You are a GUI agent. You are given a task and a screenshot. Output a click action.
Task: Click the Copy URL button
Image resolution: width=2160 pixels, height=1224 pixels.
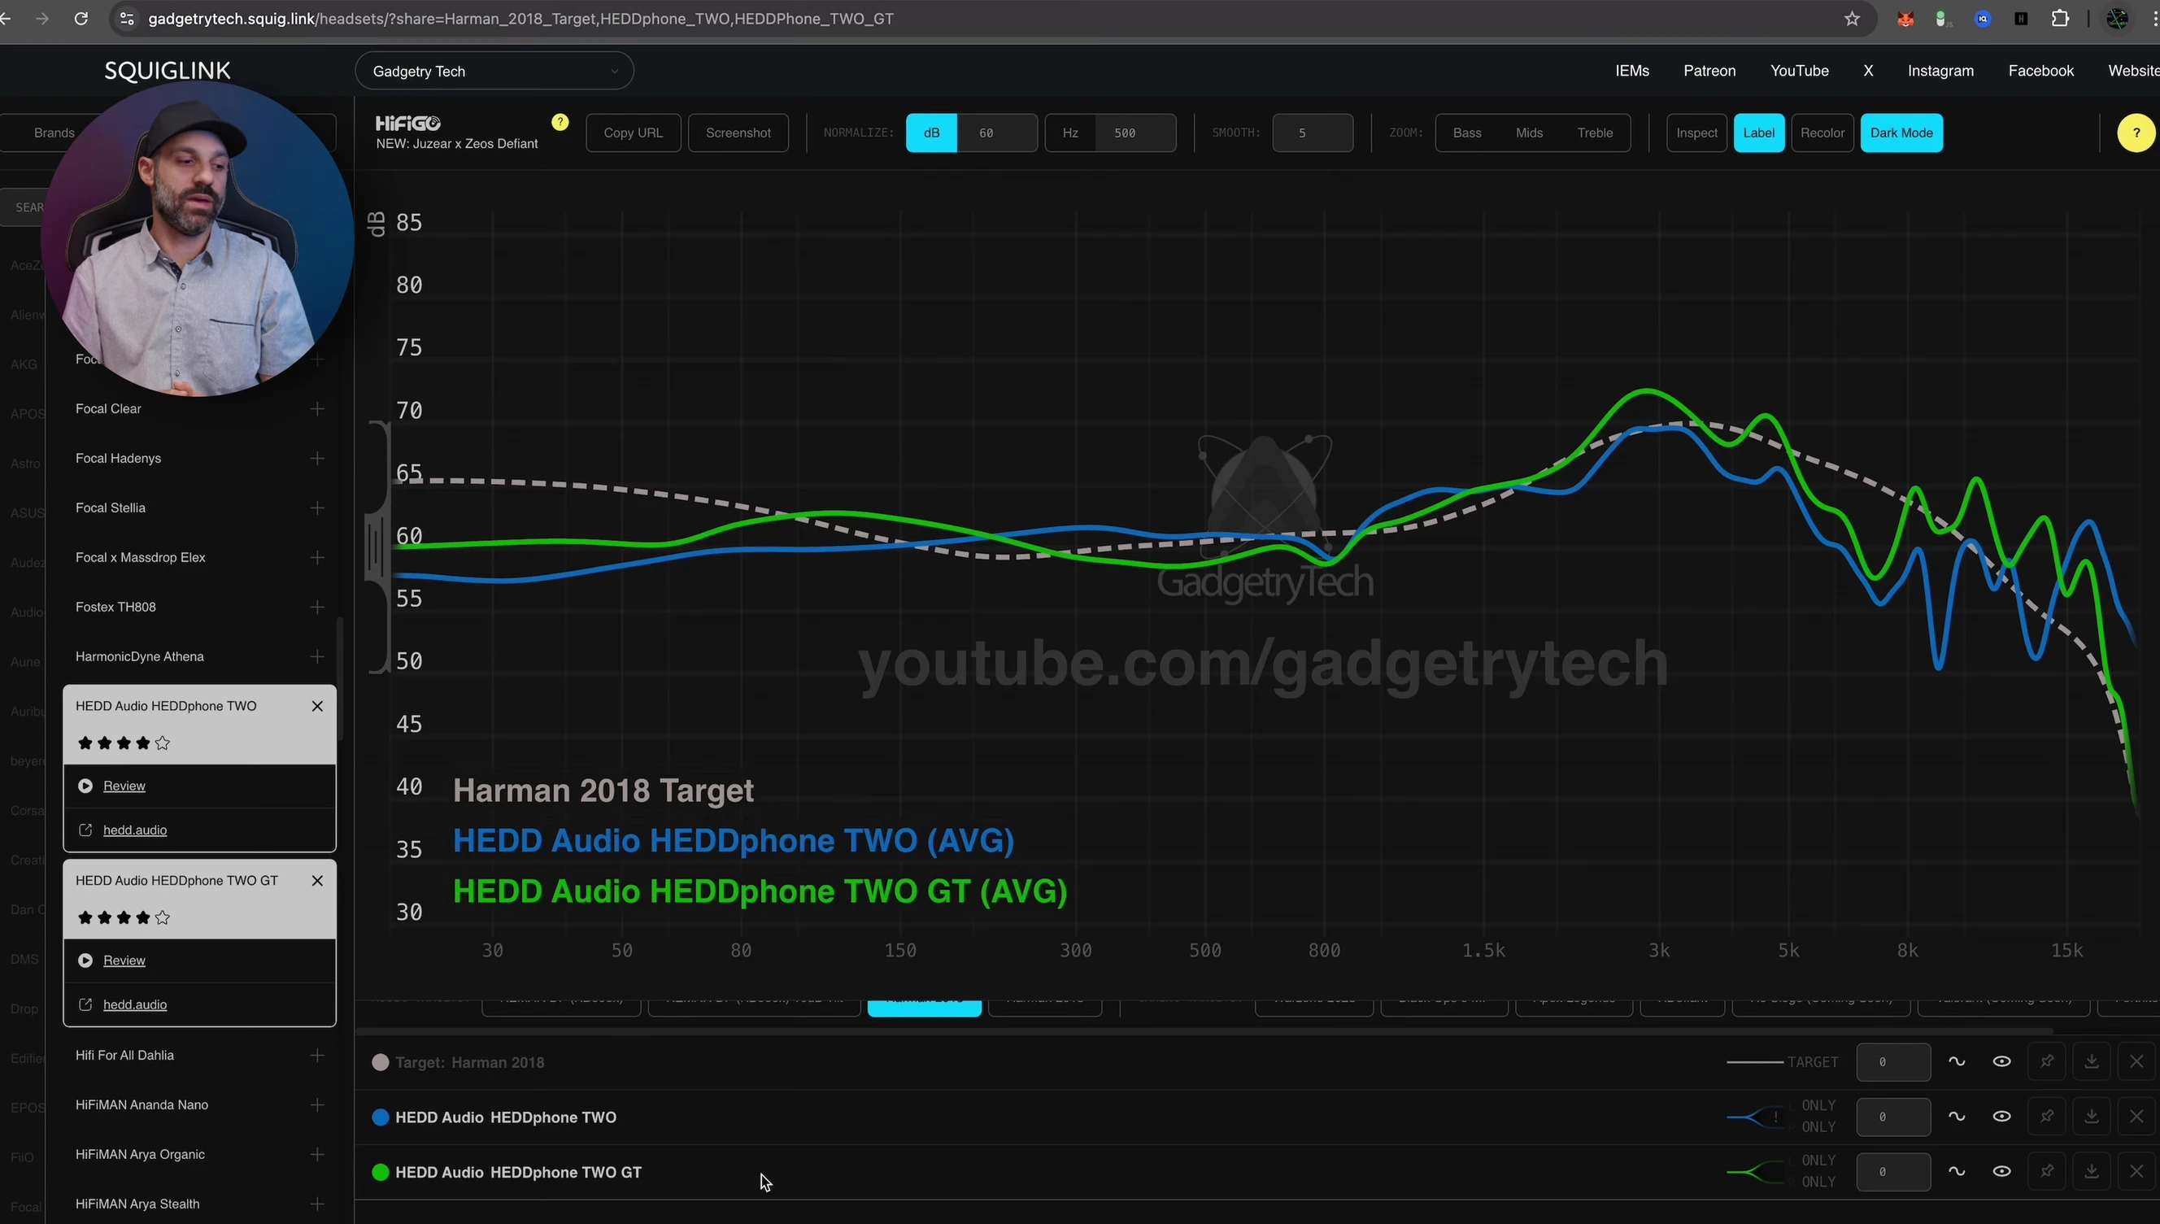click(633, 133)
